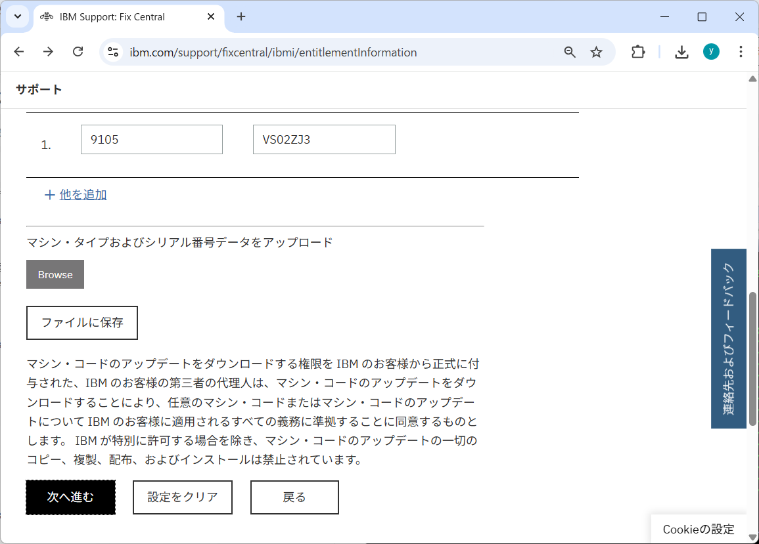
Task: Open the tab search dropdown arrow
Action: 18,16
